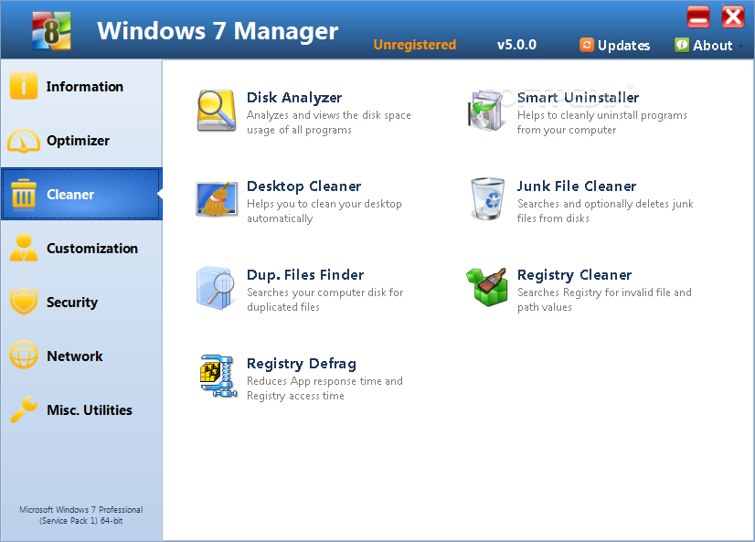The height and width of the screenshot is (542, 755).
Task: Launch Smart Uninstaller by its title
Action: pos(578,98)
